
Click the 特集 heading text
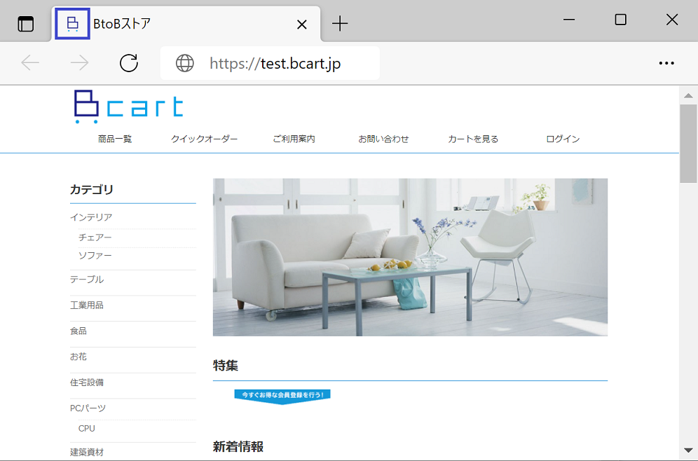[226, 366]
